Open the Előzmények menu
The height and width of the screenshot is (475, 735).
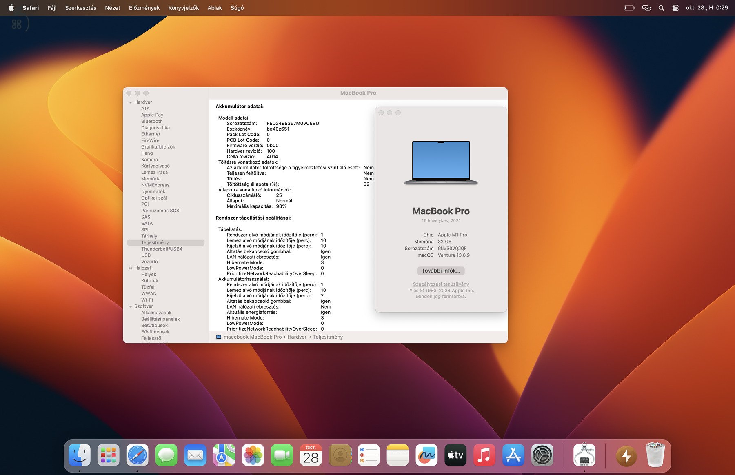tap(144, 8)
